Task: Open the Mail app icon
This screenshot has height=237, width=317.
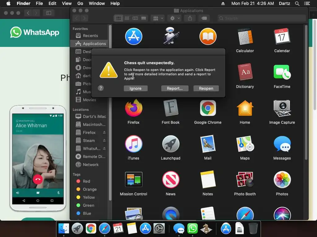Action: (208, 144)
